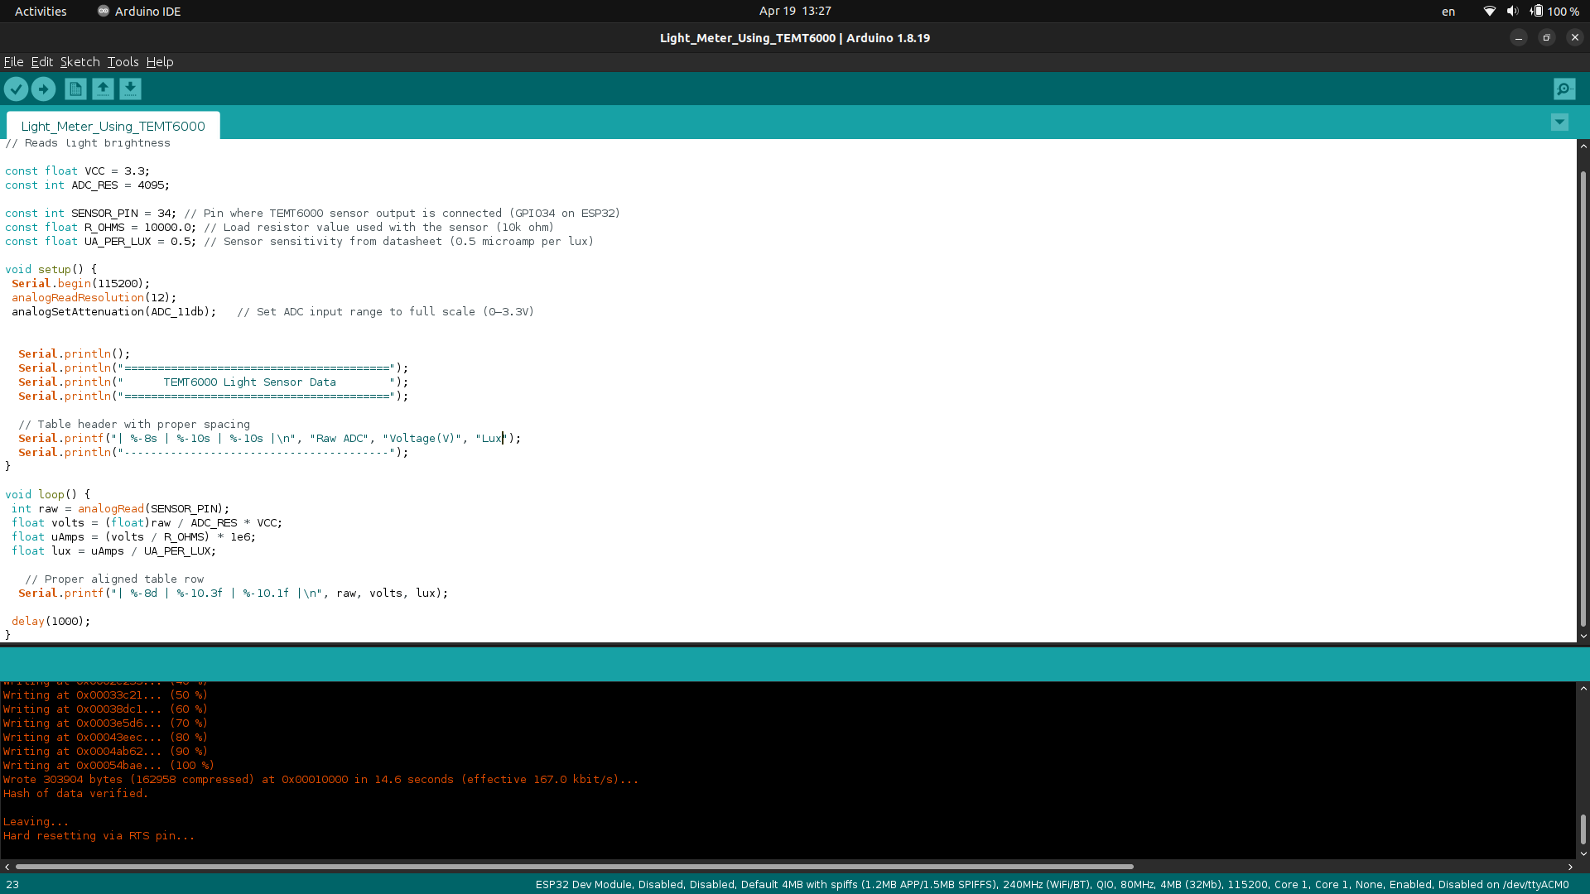Click the console horizontal scrollbar
Screen dimensions: 1590x894
coord(574,867)
